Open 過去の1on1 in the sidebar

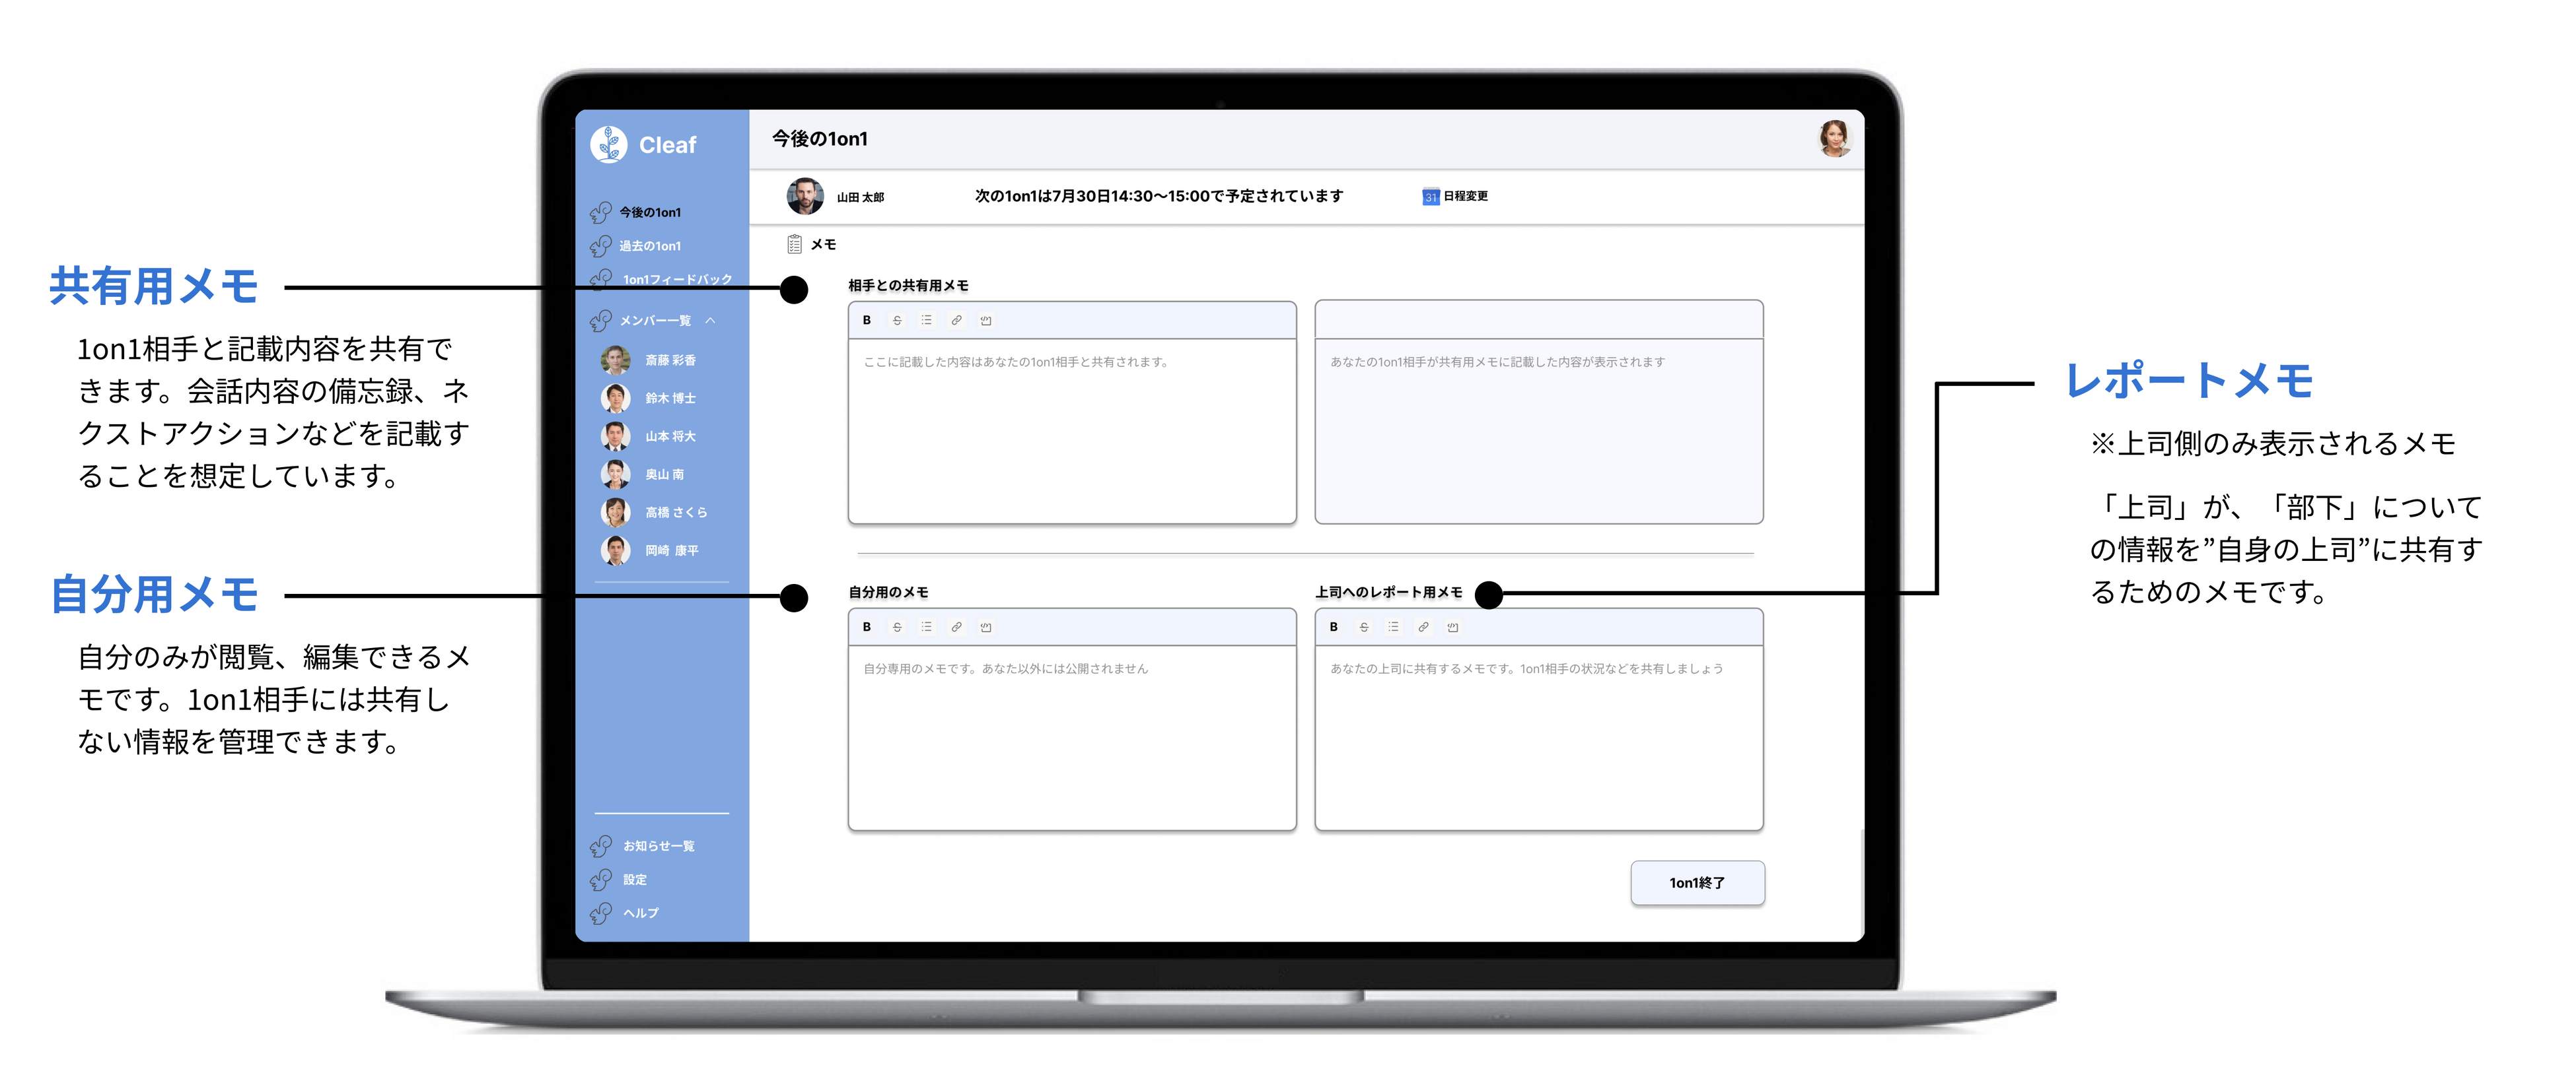point(649,245)
